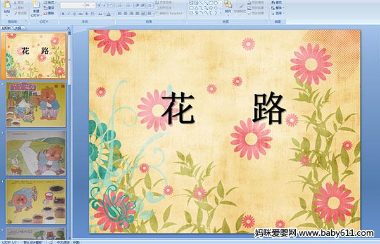
Task: Toggle underline formatting
Action: pos(74,14)
